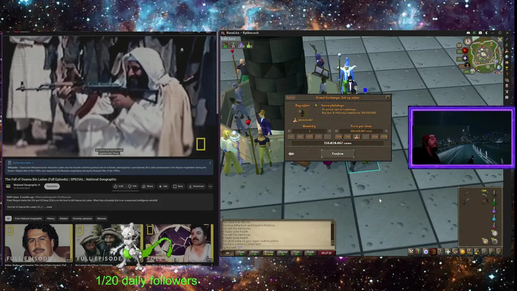Open Magic spellbook tab icon
Screen dimensions: 517x291
click(x=455, y=252)
